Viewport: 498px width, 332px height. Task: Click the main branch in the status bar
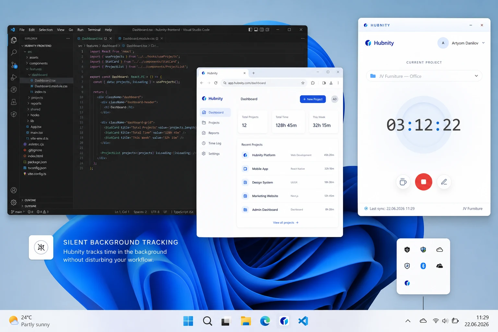click(x=18, y=212)
